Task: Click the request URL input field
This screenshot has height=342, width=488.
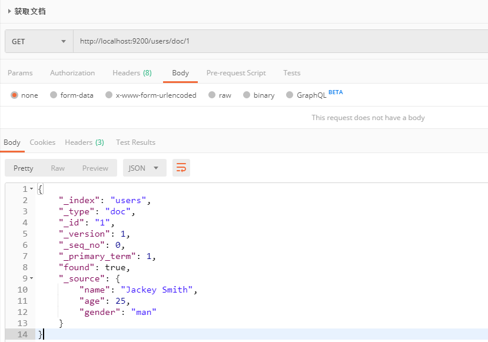Action: (280, 41)
